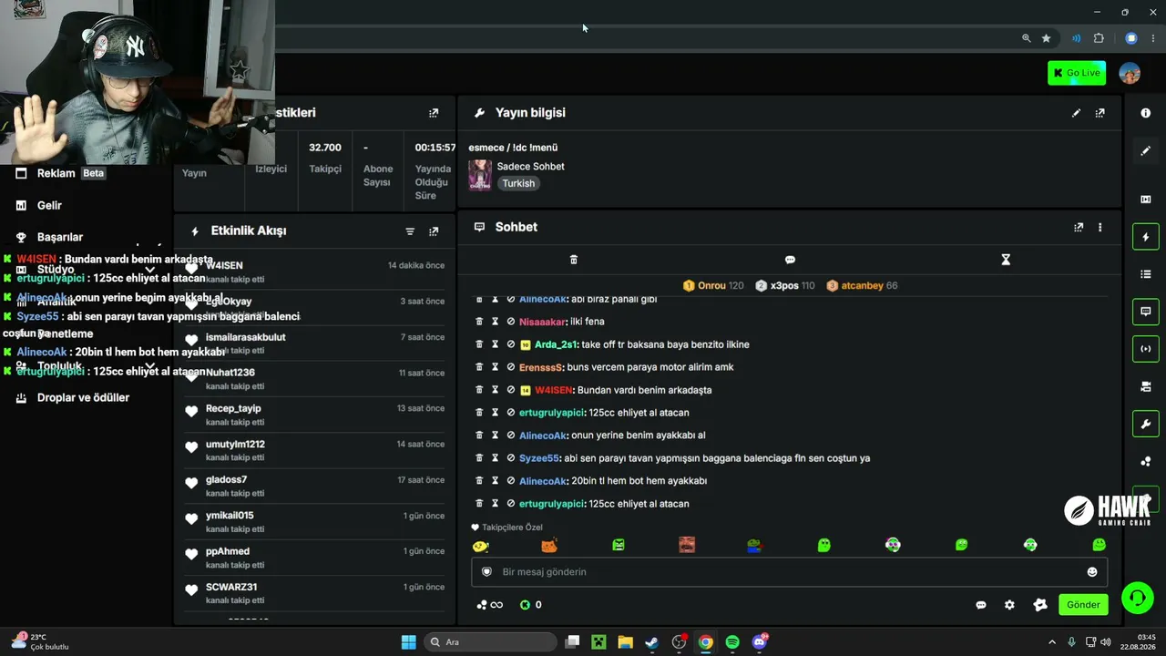Open Spotify from the taskbar
This screenshot has width=1166, height=656.
click(x=732, y=642)
